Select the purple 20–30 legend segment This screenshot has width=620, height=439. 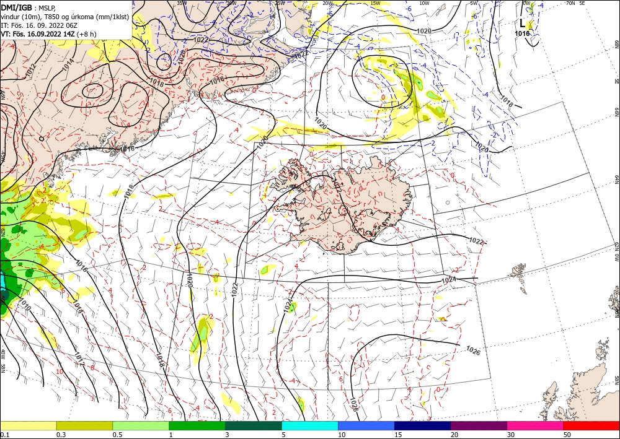(479, 425)
